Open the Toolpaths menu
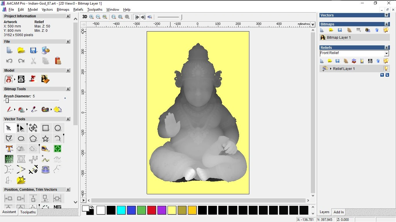 (95, 10)
